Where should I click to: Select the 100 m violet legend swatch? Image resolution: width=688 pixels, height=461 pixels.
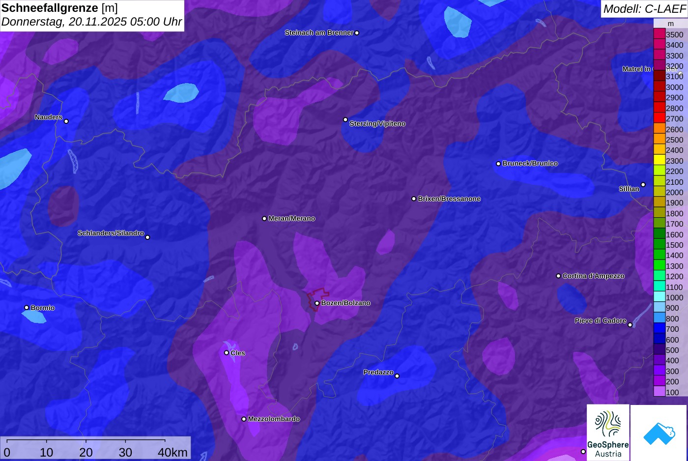tap(659, 392)
